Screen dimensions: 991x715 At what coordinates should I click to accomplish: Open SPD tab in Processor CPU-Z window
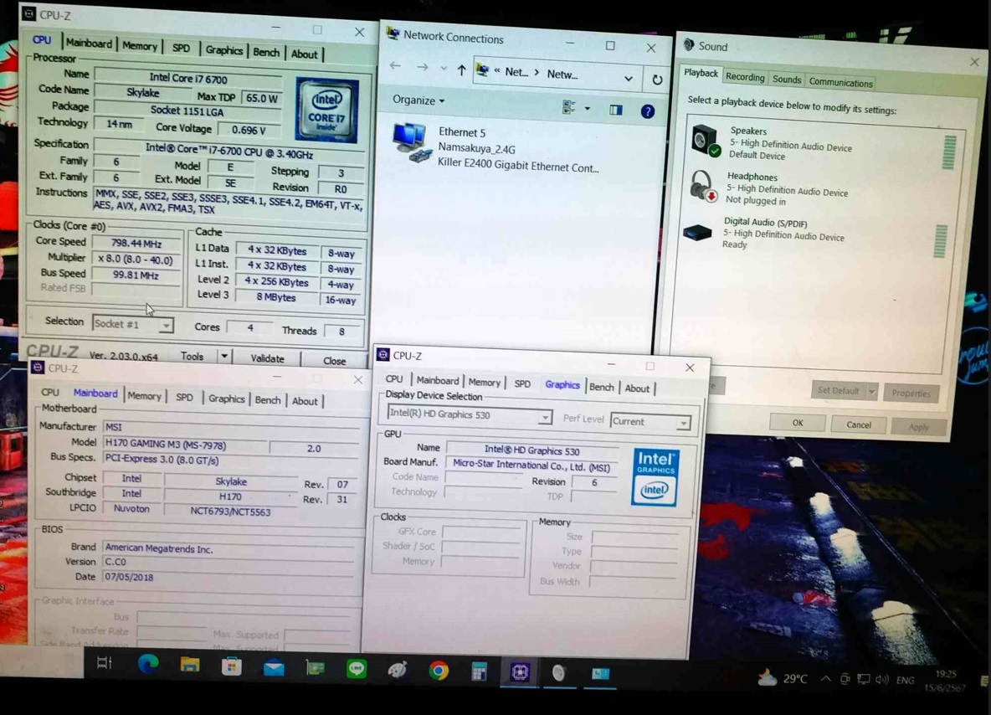coord(182,48)
